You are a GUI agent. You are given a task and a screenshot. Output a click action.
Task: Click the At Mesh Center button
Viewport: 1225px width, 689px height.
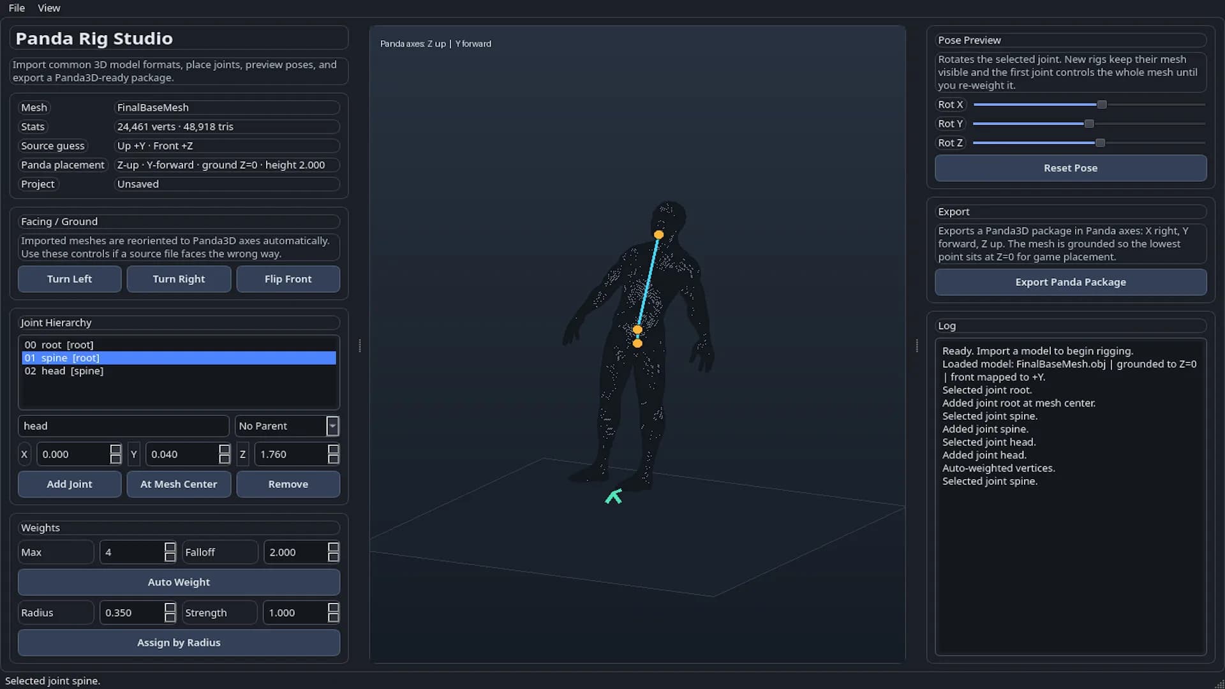179,484
